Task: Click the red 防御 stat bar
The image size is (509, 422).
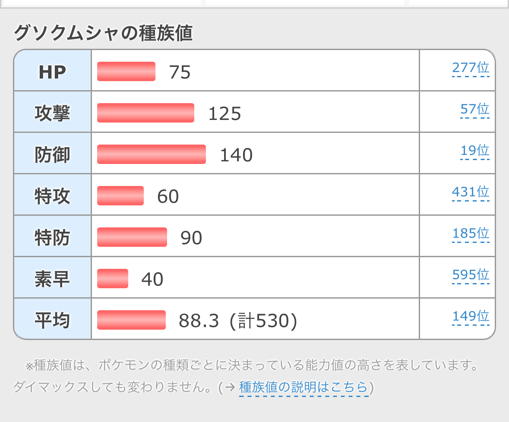Action: coord(151,154)
